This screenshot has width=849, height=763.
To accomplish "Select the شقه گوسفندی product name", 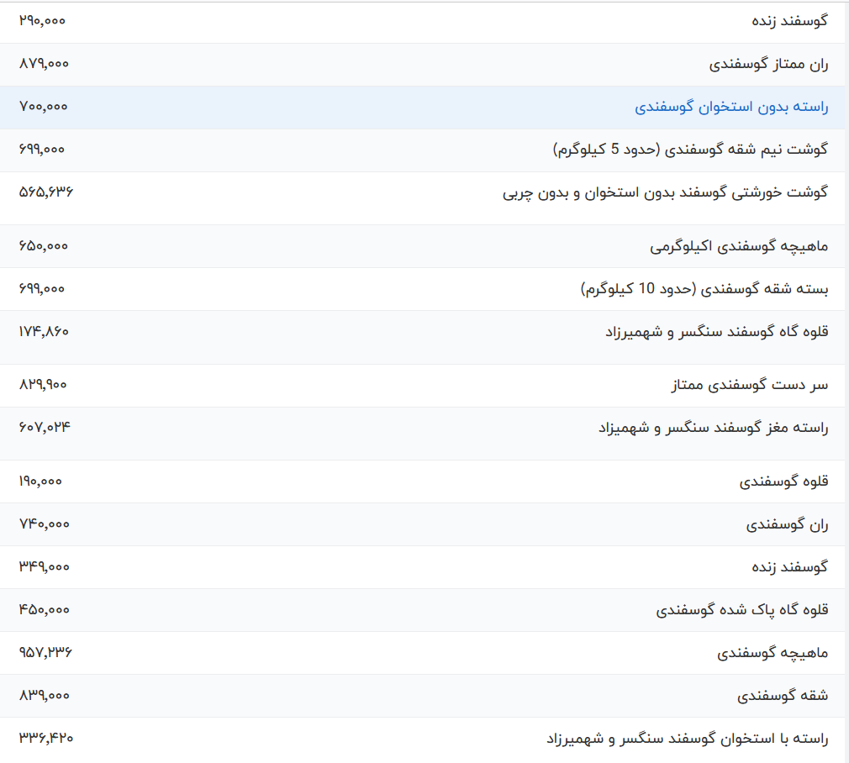I will [x=783, y=696].
